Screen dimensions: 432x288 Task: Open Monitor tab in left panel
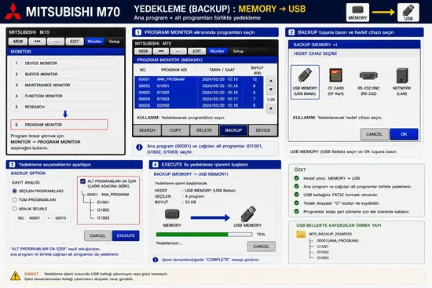(94, 42)
